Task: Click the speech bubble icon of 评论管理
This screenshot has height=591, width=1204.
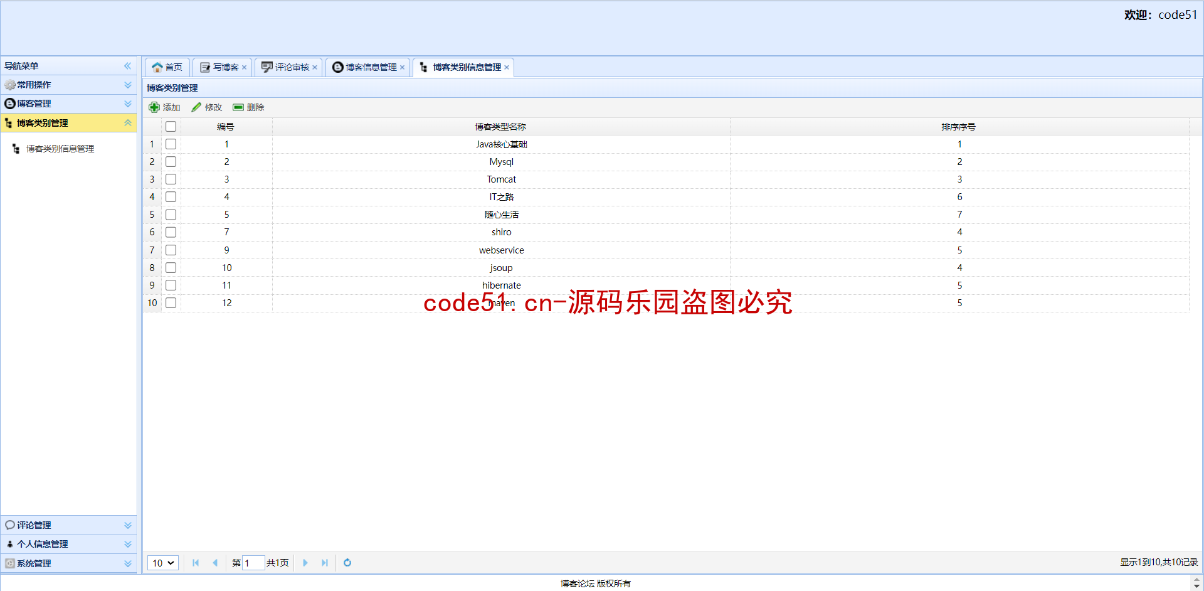Action: click(x=10, y=525)
